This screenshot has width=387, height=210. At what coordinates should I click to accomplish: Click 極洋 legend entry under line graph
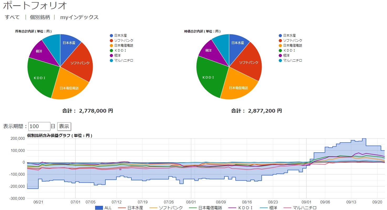268,208
